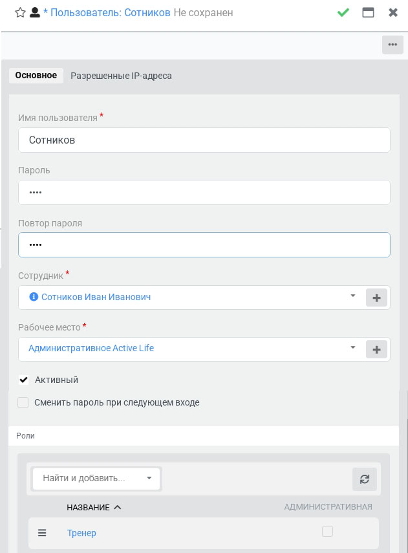Focus the Повтор пароля input field

coord(204,244)
